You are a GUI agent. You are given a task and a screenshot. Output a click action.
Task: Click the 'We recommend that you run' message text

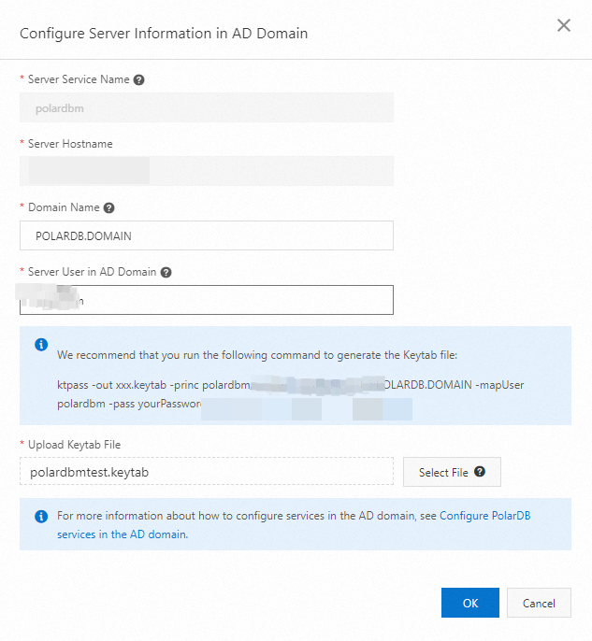tap(257, 355)
